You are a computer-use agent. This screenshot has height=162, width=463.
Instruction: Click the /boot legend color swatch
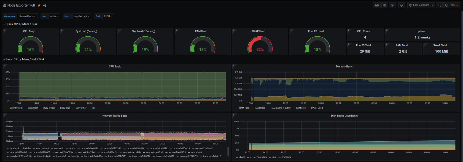point(237,157)
